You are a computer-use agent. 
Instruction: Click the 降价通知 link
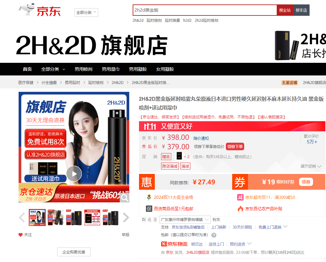point(201,138)
